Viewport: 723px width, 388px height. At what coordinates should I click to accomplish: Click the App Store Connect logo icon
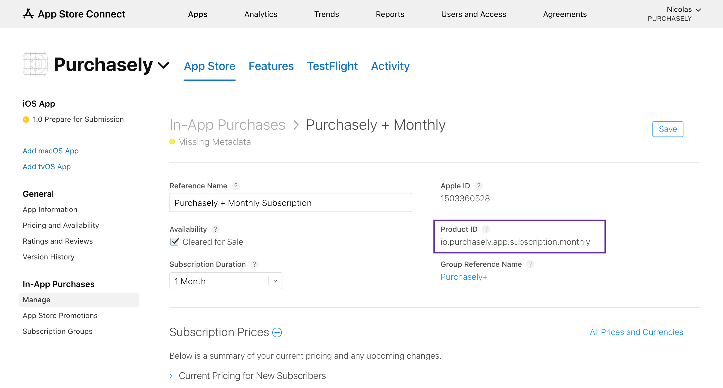pos(28,14)
